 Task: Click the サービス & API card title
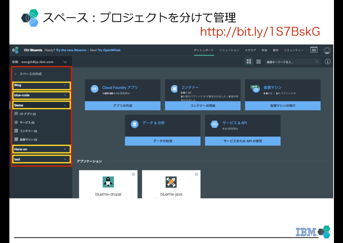(234, 123)
